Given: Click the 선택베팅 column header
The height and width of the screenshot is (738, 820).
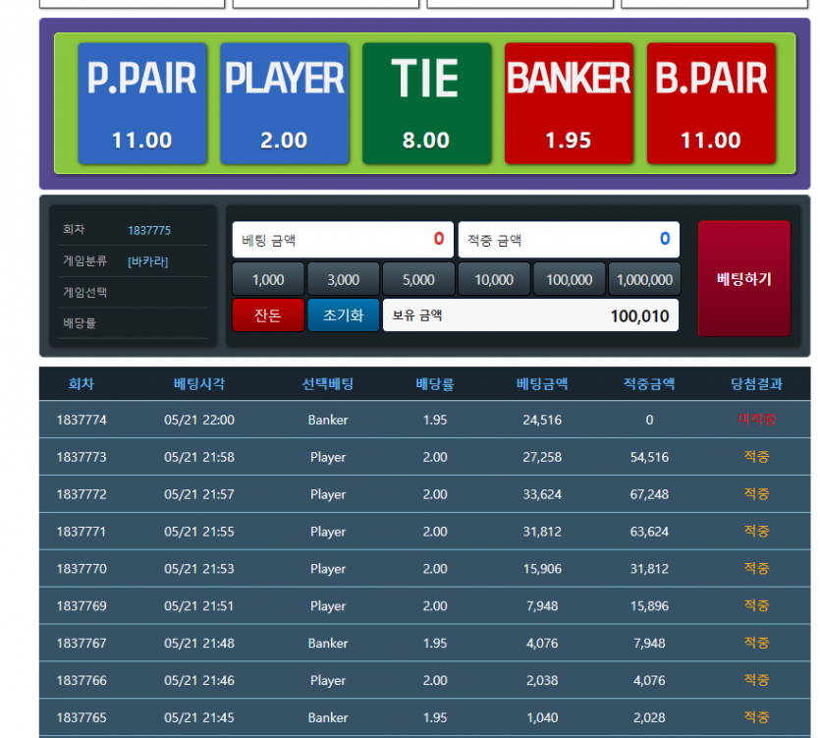Looking at the screenshot, I should tap(328, 383).
